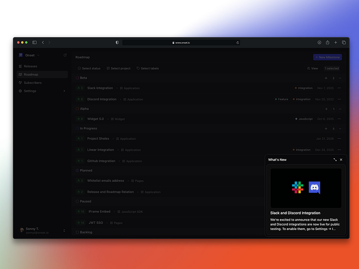Go back with the browser back arrow
The width and height of the screenshot is (359, 269).
tap(43, 43)
